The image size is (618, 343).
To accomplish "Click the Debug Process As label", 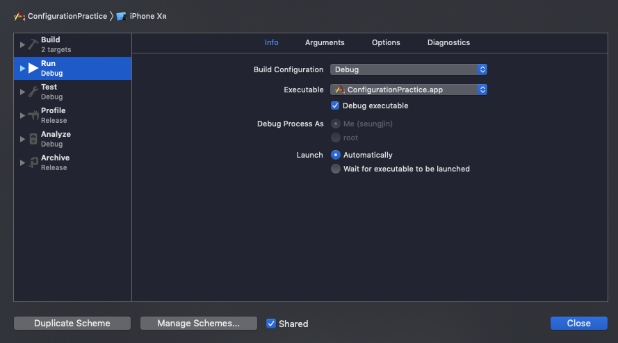I will click(290, 124).
